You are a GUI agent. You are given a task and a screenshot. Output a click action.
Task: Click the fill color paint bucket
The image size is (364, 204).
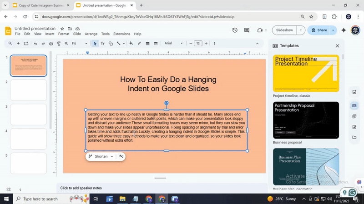[131, 44]
